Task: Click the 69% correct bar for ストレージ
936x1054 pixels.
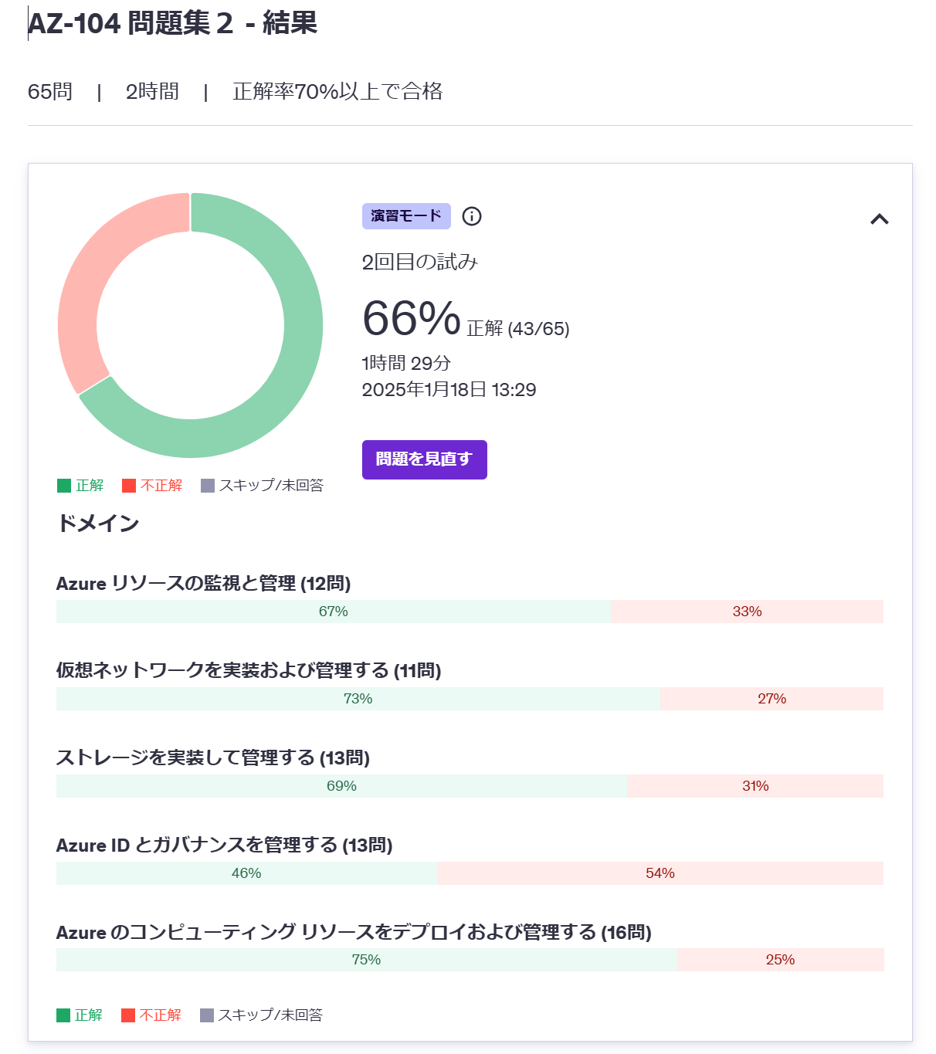Action: coord(341,786)
